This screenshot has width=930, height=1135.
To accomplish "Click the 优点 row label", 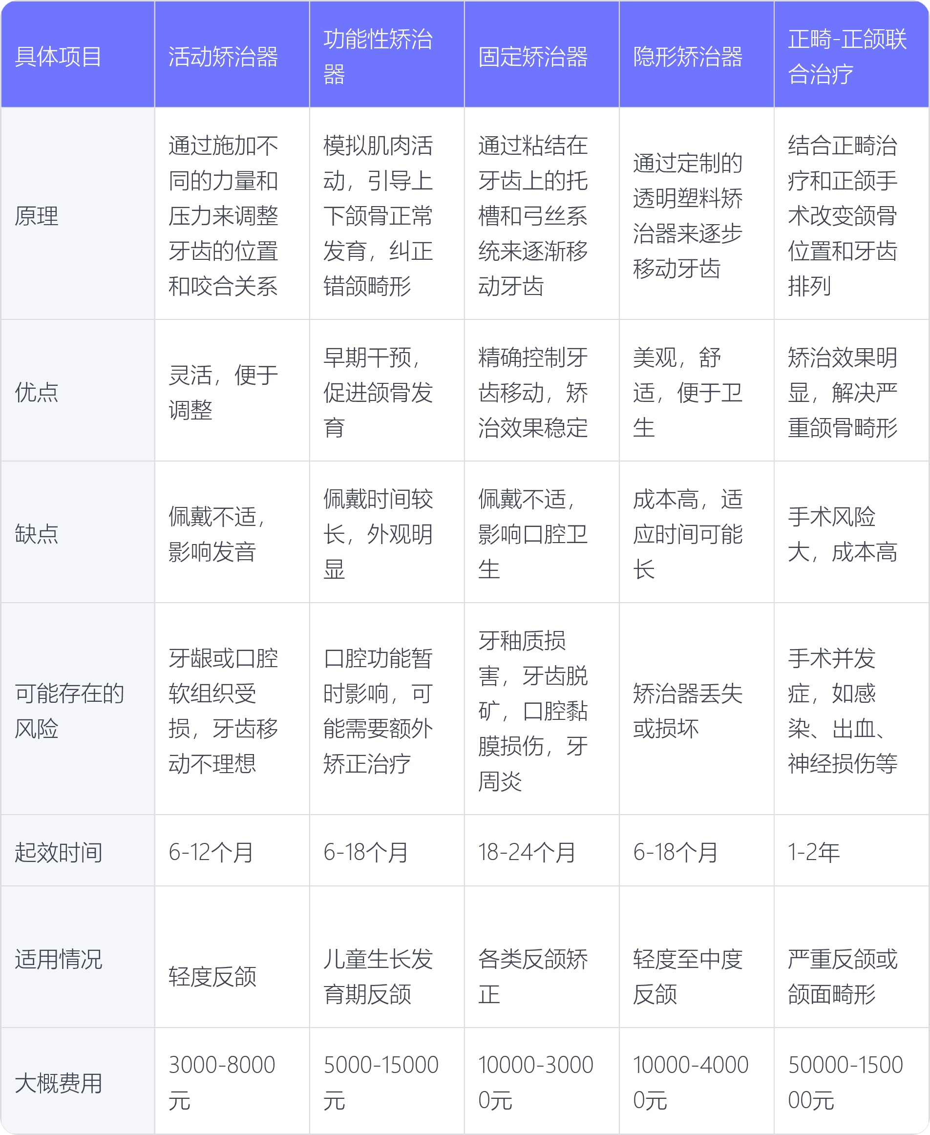I will 78,391.
